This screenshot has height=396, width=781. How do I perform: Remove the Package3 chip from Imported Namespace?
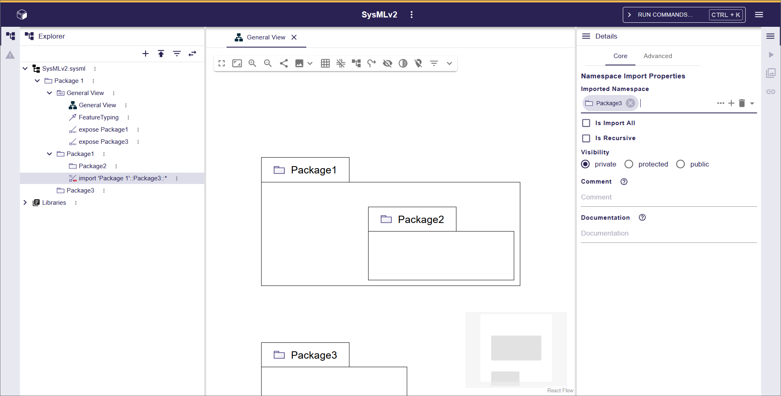coord(630,103)
